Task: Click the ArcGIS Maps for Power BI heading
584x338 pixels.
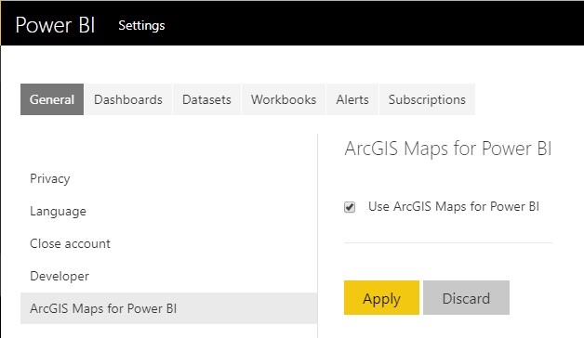Action: point(448,149)
